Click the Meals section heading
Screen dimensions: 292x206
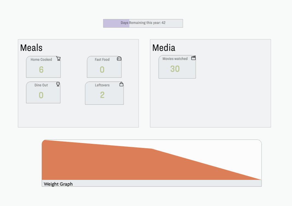(31, 48)
